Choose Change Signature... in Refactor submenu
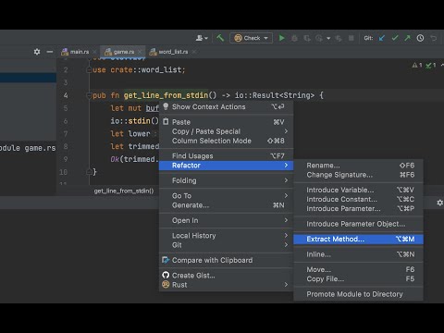 pyautogui.click(x=358, y=175)
